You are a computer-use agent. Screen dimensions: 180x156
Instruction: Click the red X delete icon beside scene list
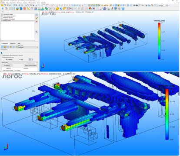point(37,21)
